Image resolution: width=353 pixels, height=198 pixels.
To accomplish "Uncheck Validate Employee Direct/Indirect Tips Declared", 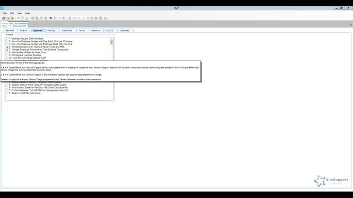I will tap(7, 50).
